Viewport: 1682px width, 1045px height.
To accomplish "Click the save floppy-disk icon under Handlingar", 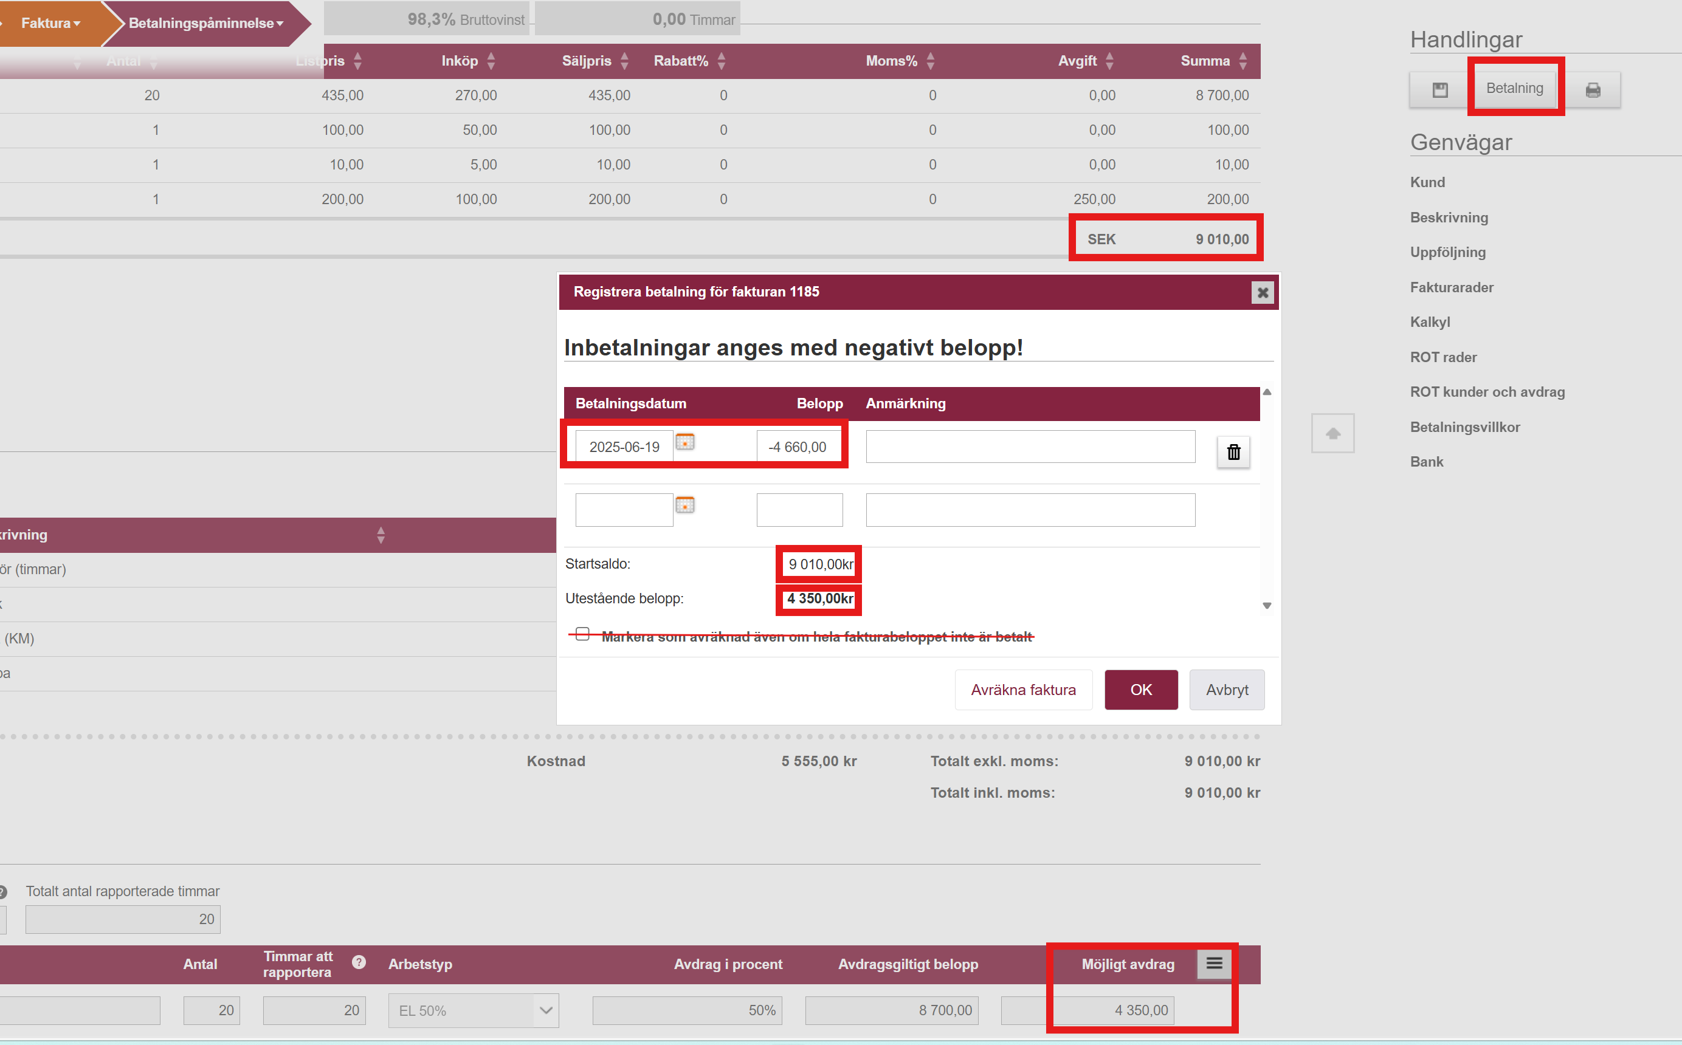I will tap(1439, 90).
